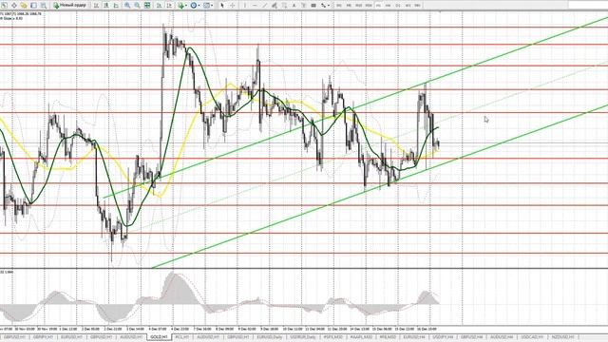
Task: Select the trendline drawing tool
Action: [265, 6]
